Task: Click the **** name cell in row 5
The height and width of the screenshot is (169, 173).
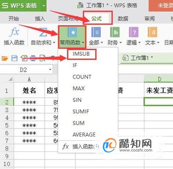Action: (x=29, y=126)
